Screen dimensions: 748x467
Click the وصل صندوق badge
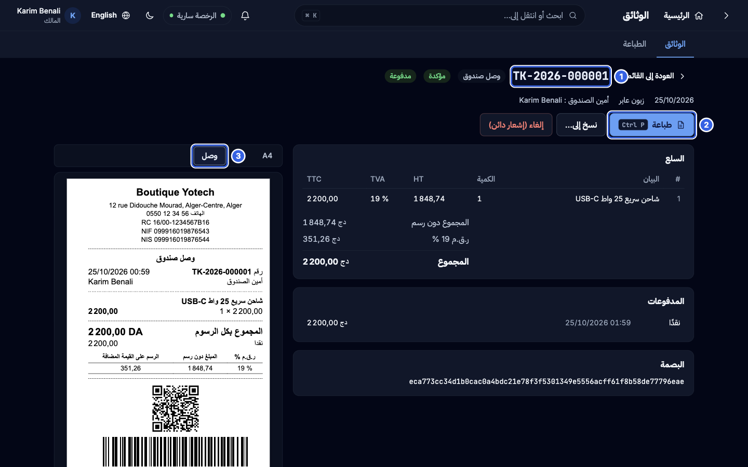(482, 76)
